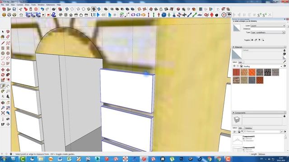Click the Instance name field
The image size is (289, 162).
coord(268,29)
